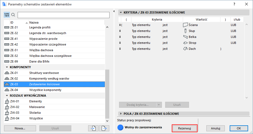Click the magnifier search icon
The width and height of the screenshot is (253, 134).
coord(13,15)
